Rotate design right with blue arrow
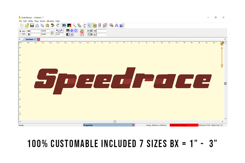The height and width of the screenshot is (163, 245). (61, 31)
